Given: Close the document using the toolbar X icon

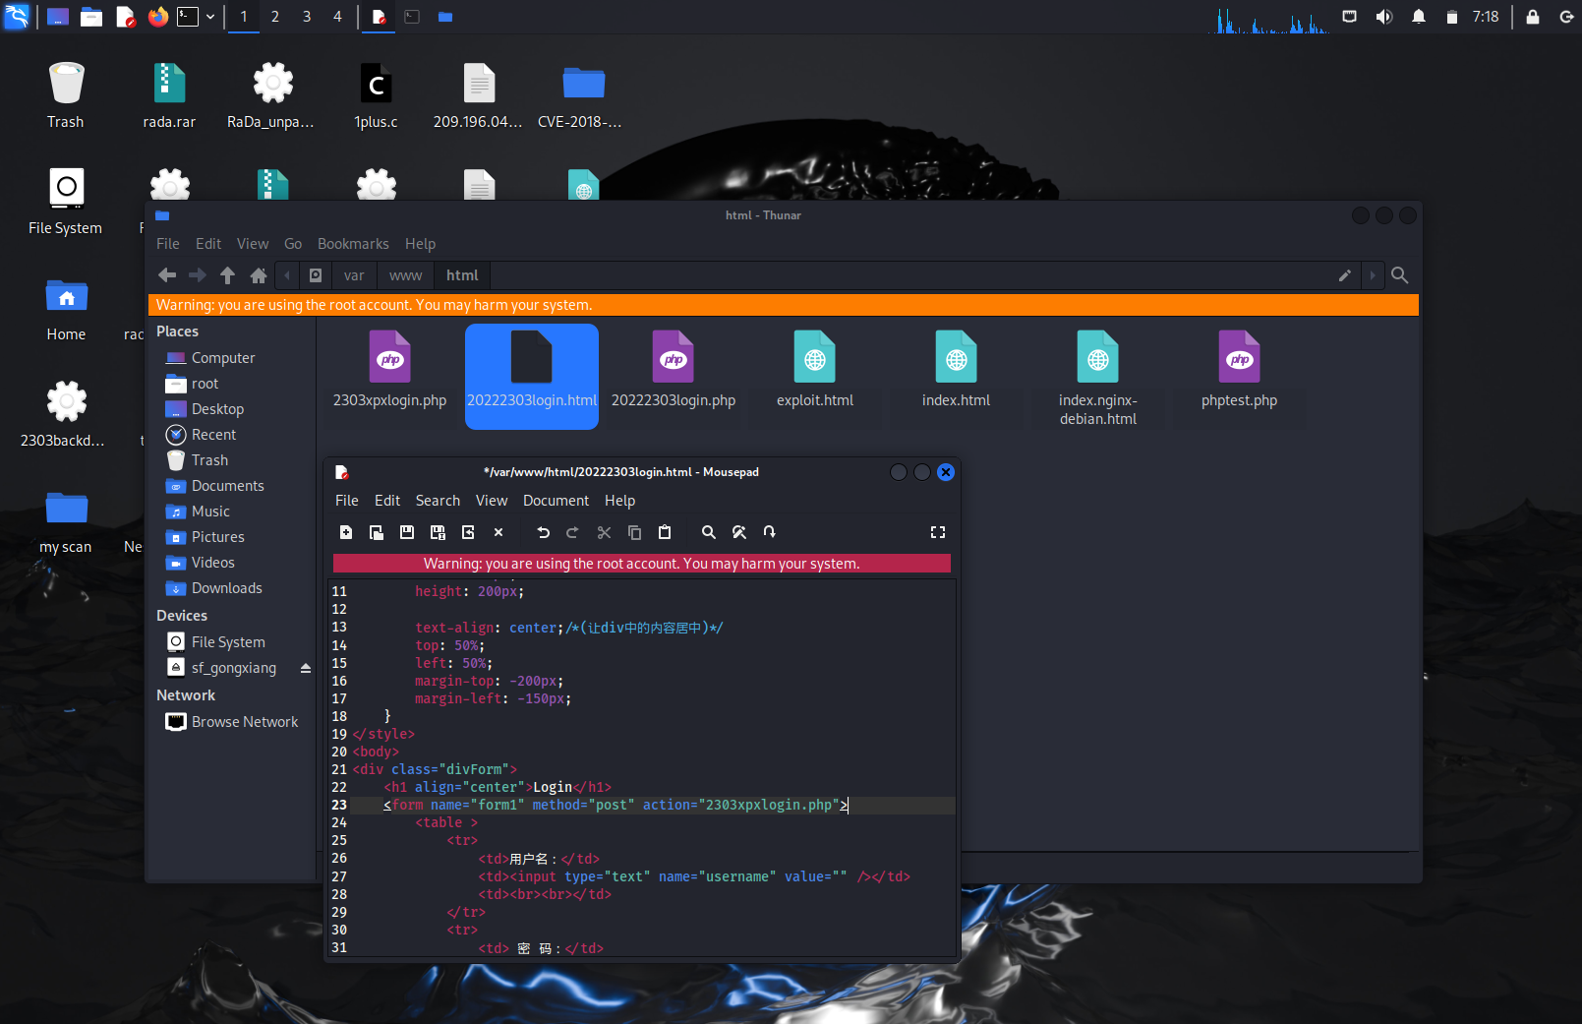Looking at the screenshot, I should pos(498,532).
